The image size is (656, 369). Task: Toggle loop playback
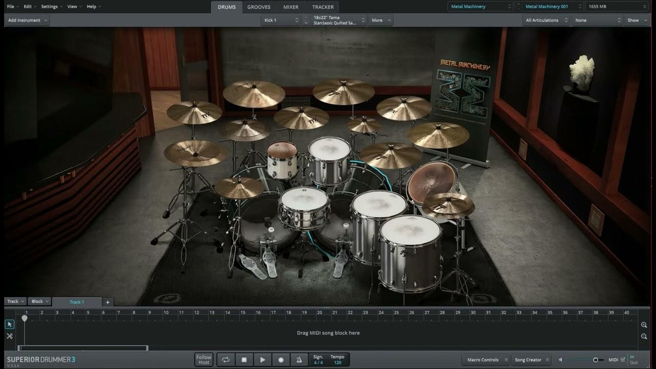point(225,360)
